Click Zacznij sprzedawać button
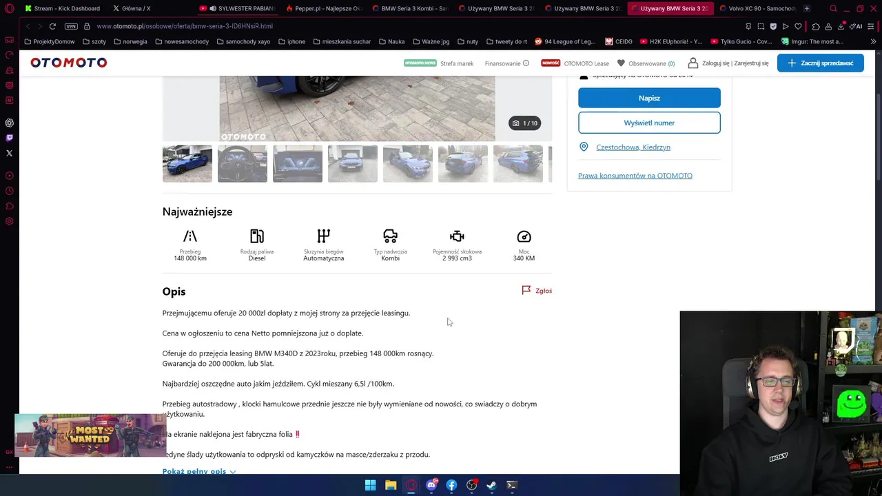The height and width of the screenshot is (496, 882). (820, 63)
